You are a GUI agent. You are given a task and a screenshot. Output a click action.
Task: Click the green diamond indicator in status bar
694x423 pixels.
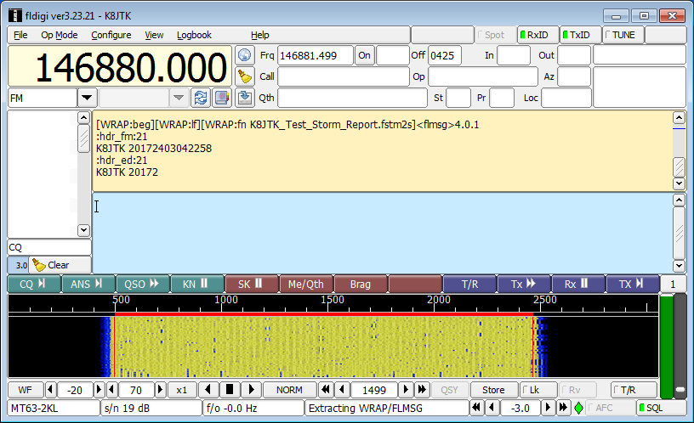(x=579, y=408)
